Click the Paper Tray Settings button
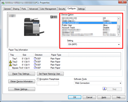The image size is (128, 102). [22, 74]
